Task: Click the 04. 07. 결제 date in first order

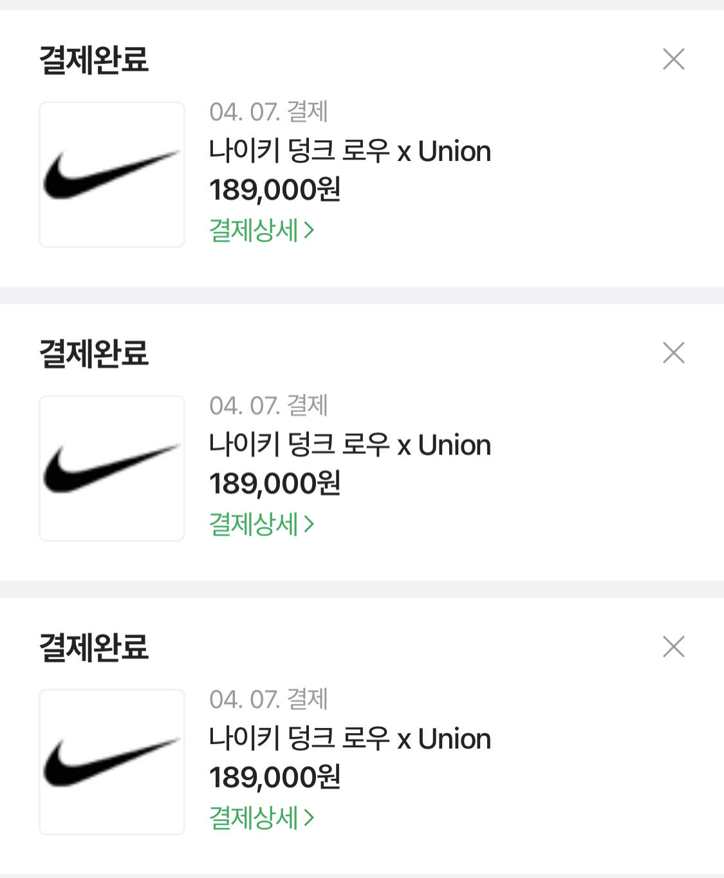Action: coord(268,112)
